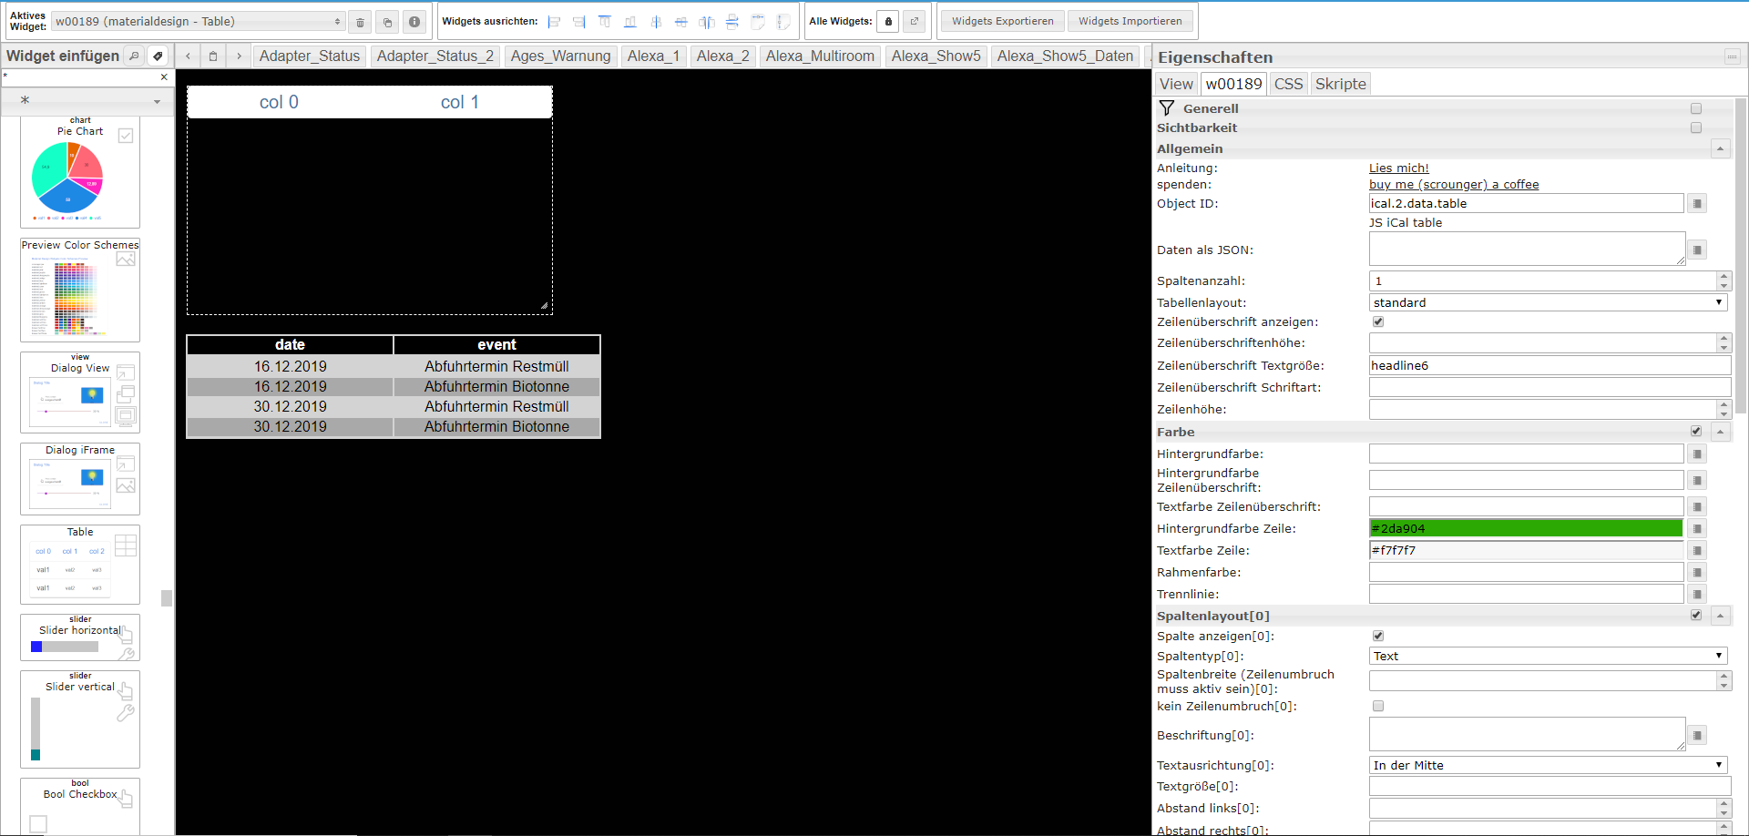
Task: Click Widgets Importieren button
Action: 1130,21
